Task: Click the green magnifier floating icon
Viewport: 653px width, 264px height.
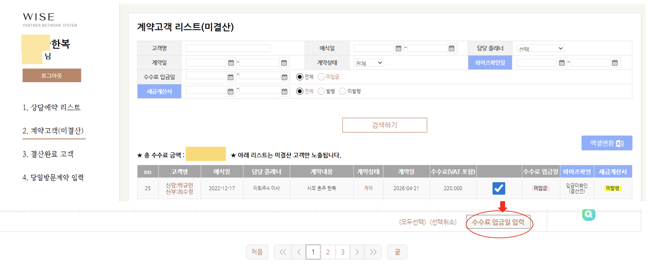Action: (x=588, y=214)
